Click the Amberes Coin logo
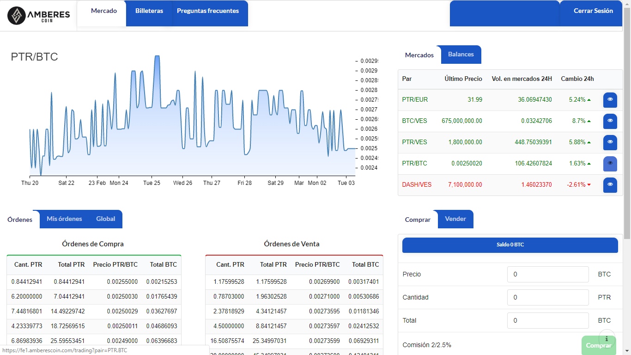631x355 pixels. (x=39, y=14)
